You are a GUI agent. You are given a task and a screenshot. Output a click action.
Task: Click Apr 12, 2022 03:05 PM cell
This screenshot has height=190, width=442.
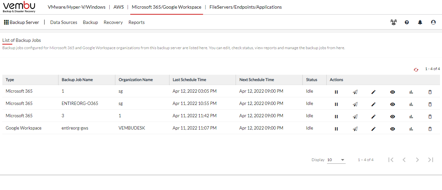point(195,91)
